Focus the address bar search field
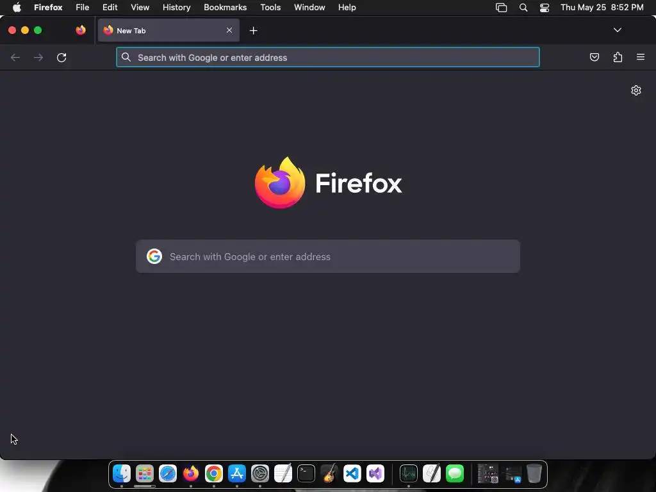The height and width of the screenshot is (492, 656). coord(327,57)
